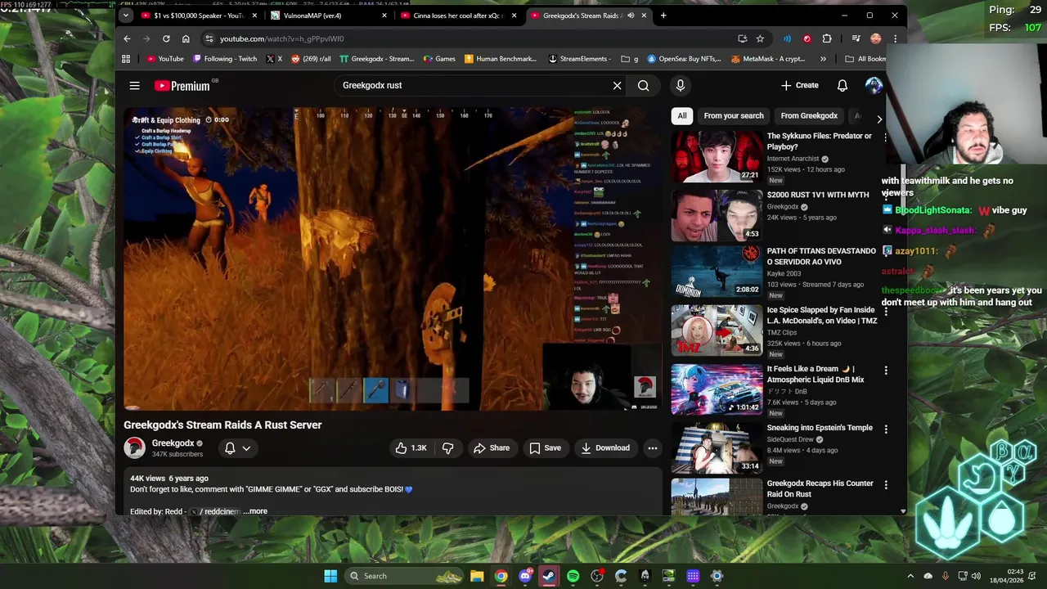The image size is (1047, 589).
Task: Open the bookmarks apps grid icon
Action: (x=126, y=59)
